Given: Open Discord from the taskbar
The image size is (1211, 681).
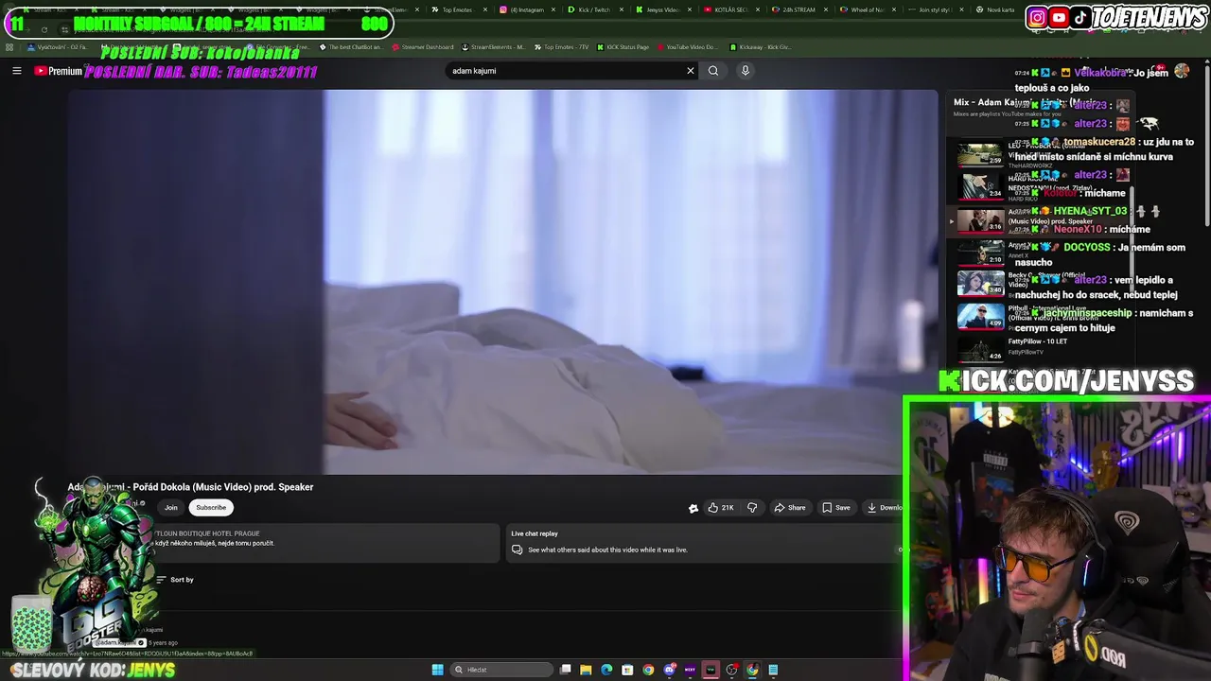Looking at the screenshot, I should pos(669,670).
